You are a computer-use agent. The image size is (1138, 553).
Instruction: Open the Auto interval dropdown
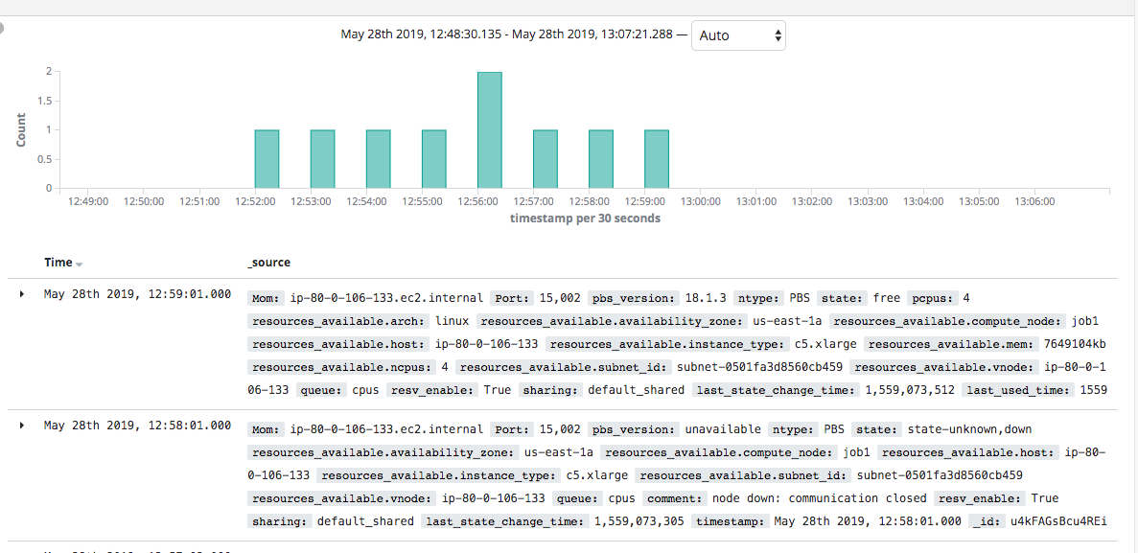[738, 35]
